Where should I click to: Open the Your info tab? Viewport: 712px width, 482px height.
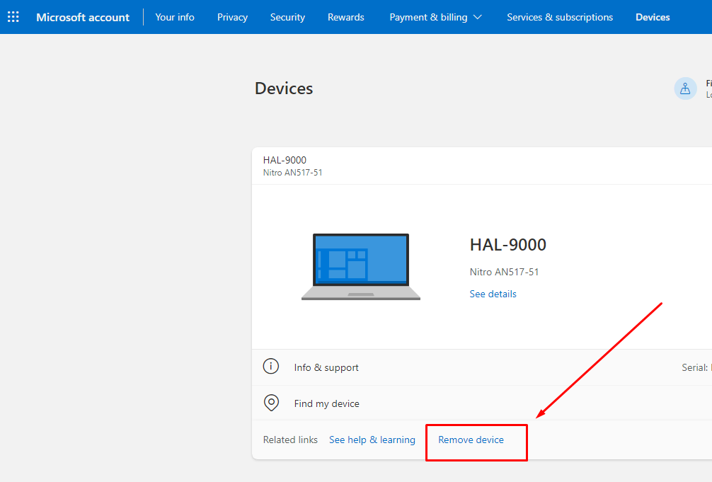pyautogui.click(x=175, y=17)
